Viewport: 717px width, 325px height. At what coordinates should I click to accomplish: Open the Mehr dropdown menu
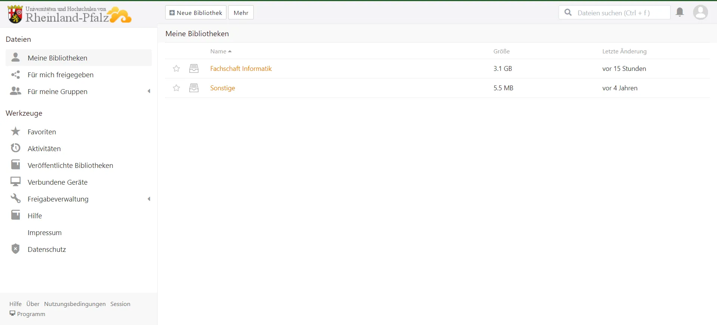coord(241,13)
